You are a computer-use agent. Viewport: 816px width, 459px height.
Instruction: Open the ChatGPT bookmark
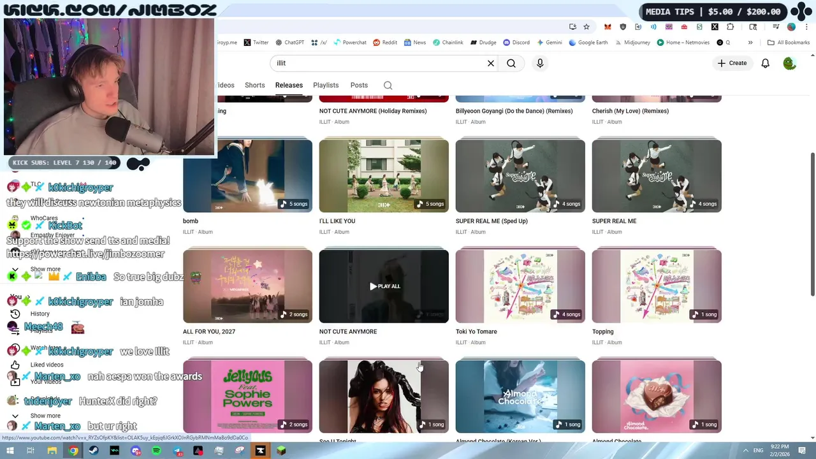click(289, 43)
